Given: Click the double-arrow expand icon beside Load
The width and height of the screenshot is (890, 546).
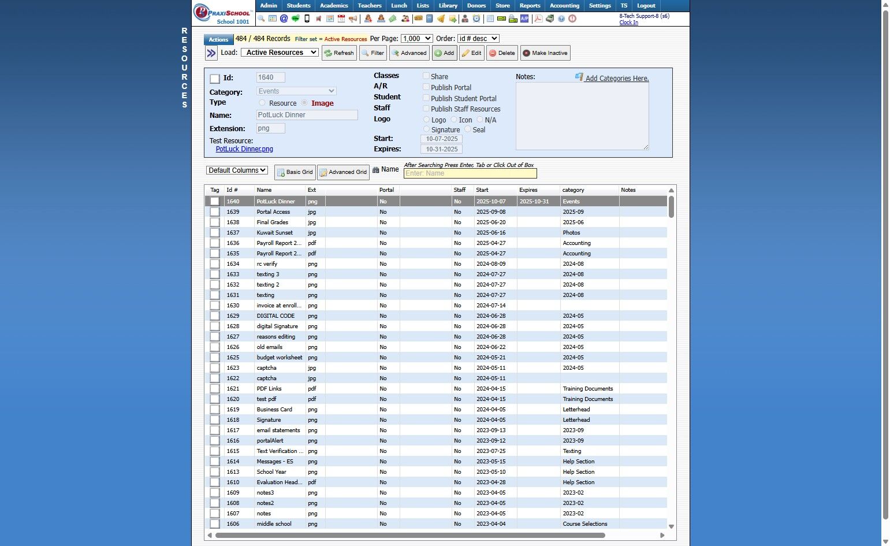Looking at the screenshot, I should 211,53.
